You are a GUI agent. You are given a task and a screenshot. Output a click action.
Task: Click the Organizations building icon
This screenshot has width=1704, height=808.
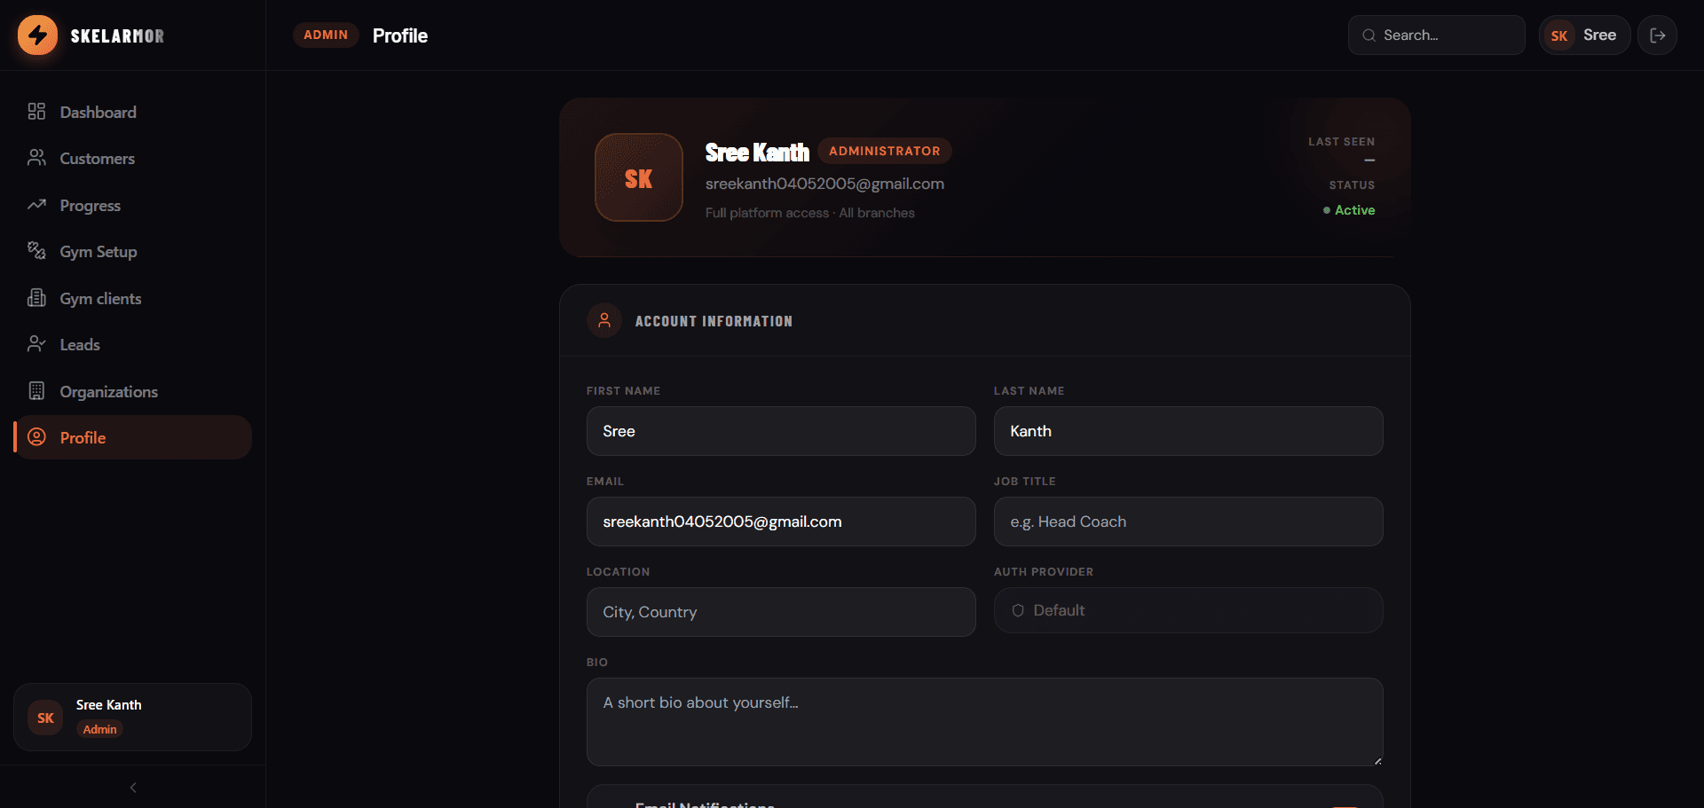(x=36, y=391)
